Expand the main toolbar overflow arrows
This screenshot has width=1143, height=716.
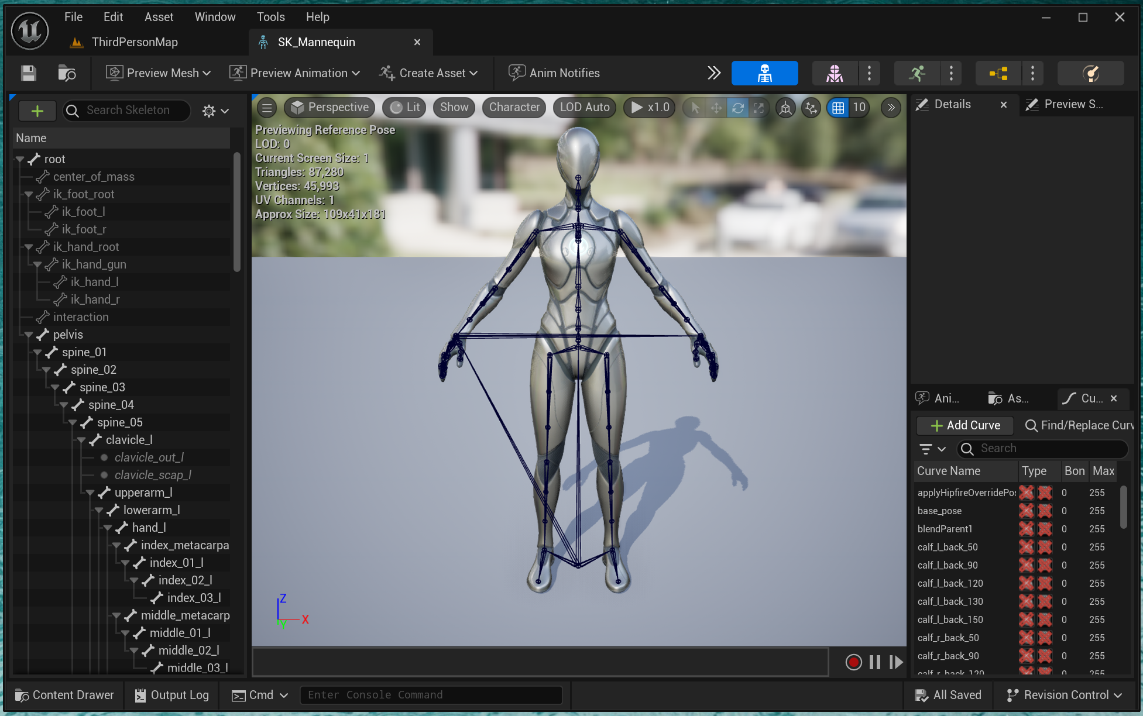tap(714, 73)
